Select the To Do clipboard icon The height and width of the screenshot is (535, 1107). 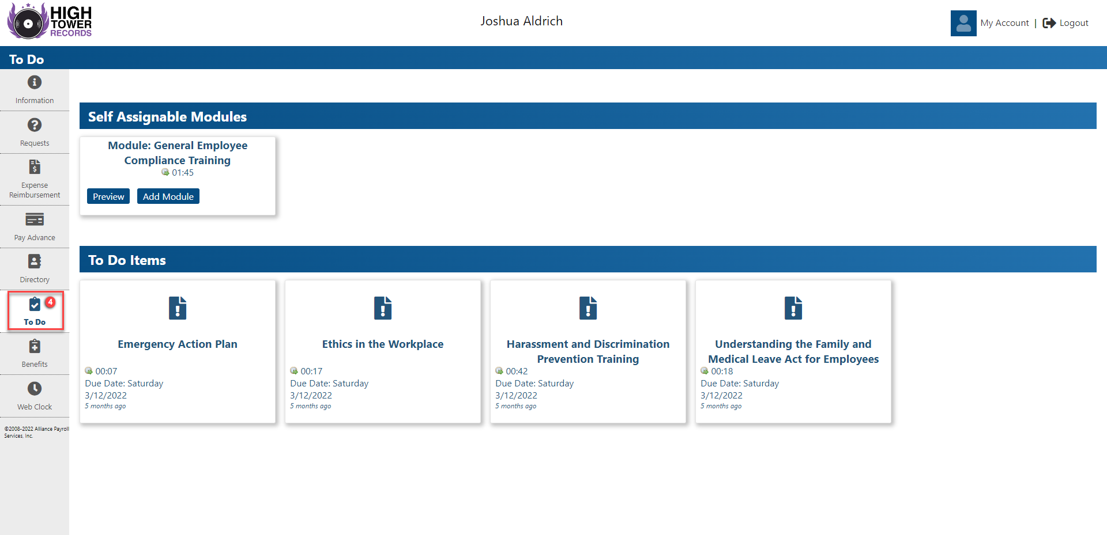[35, 304]
